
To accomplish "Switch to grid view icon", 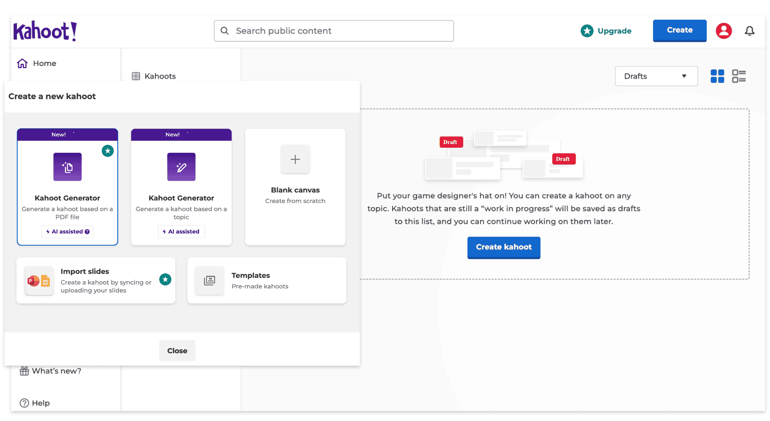I will [717, 76].
